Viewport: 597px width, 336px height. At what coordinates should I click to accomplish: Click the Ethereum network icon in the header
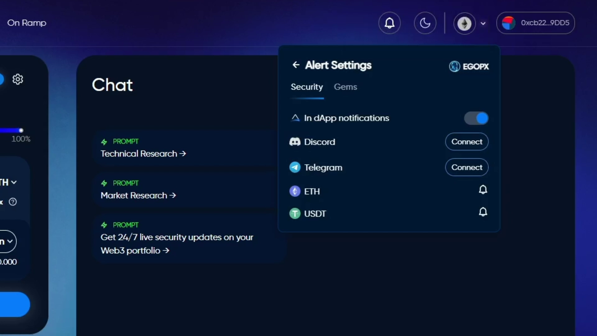point(464,23)
